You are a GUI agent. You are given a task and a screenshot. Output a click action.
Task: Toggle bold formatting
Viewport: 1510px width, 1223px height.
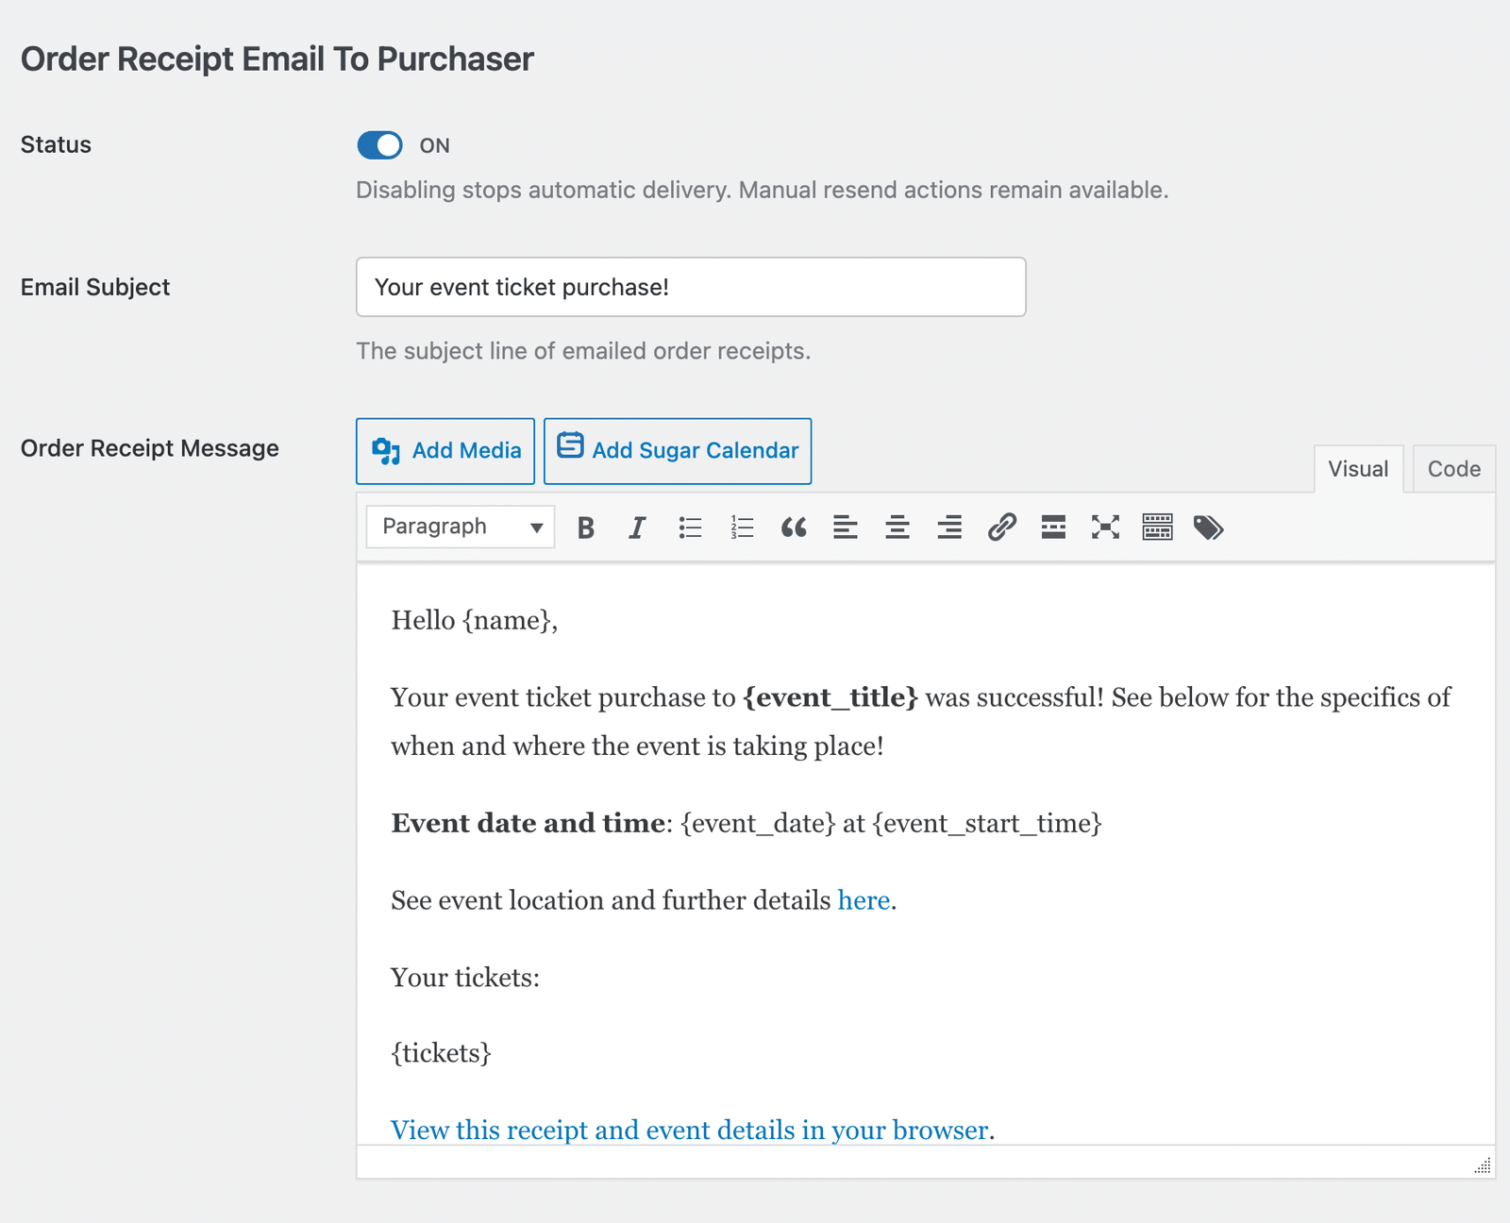586,528
